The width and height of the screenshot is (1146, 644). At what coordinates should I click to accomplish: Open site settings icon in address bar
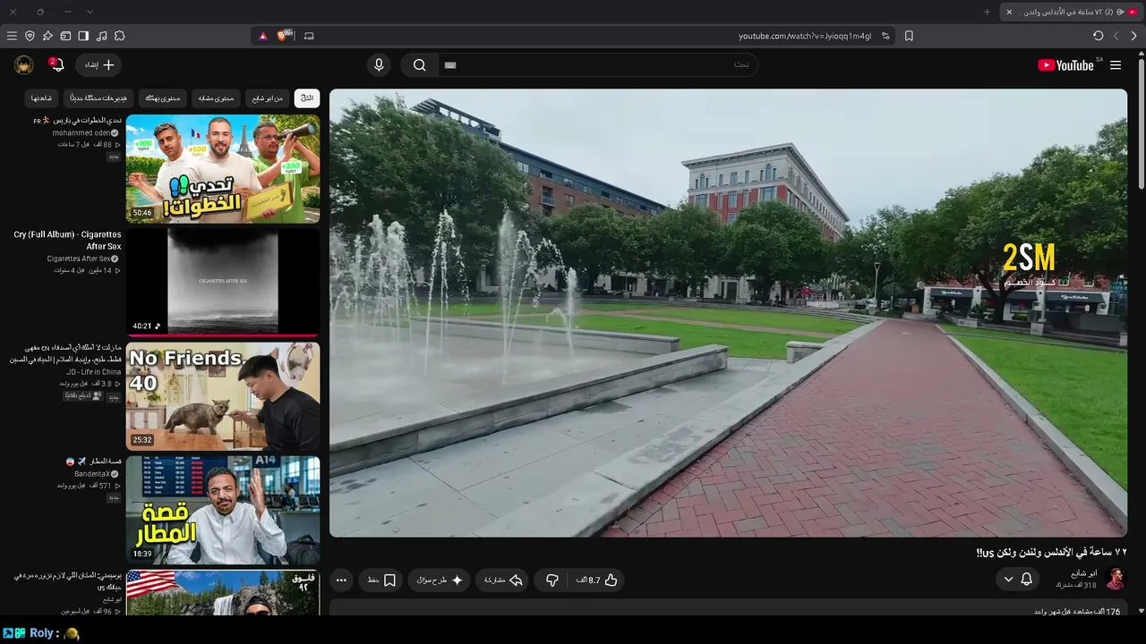pos(885,36)
